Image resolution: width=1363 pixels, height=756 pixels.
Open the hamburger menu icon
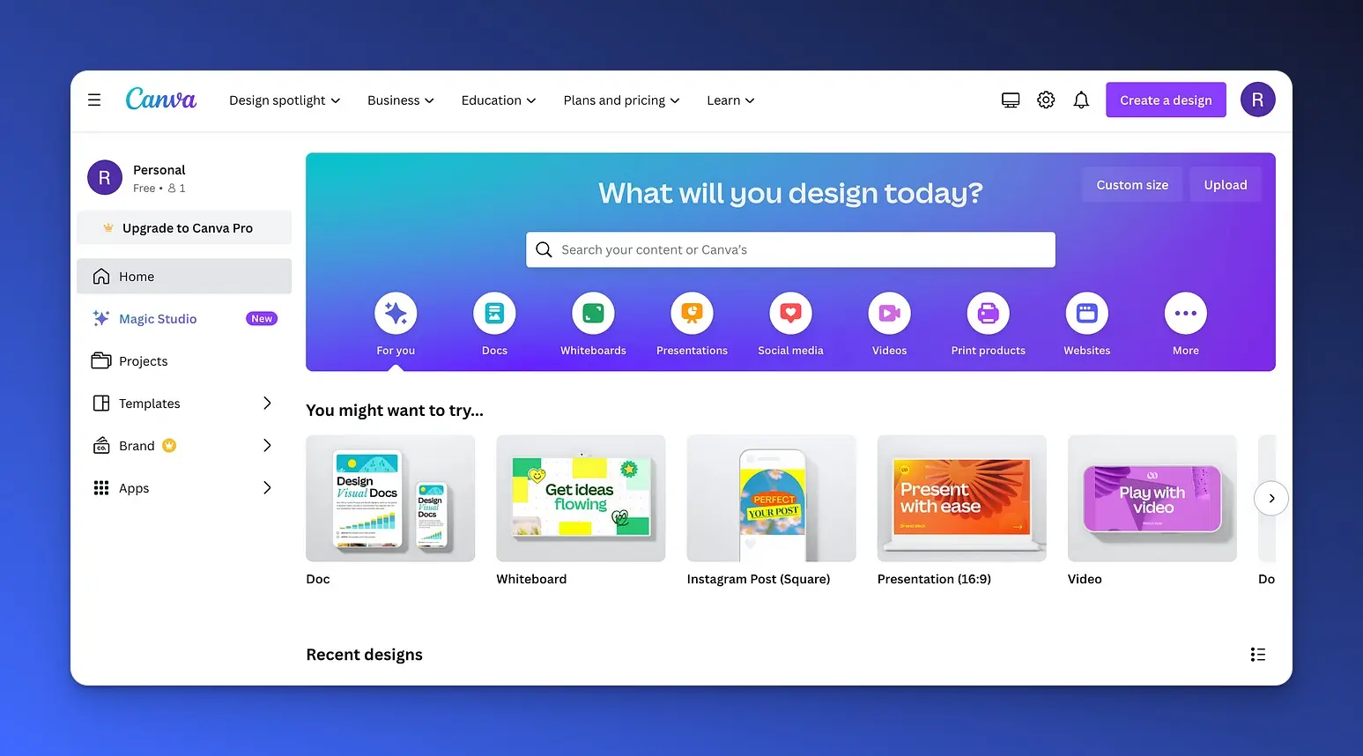94,100
